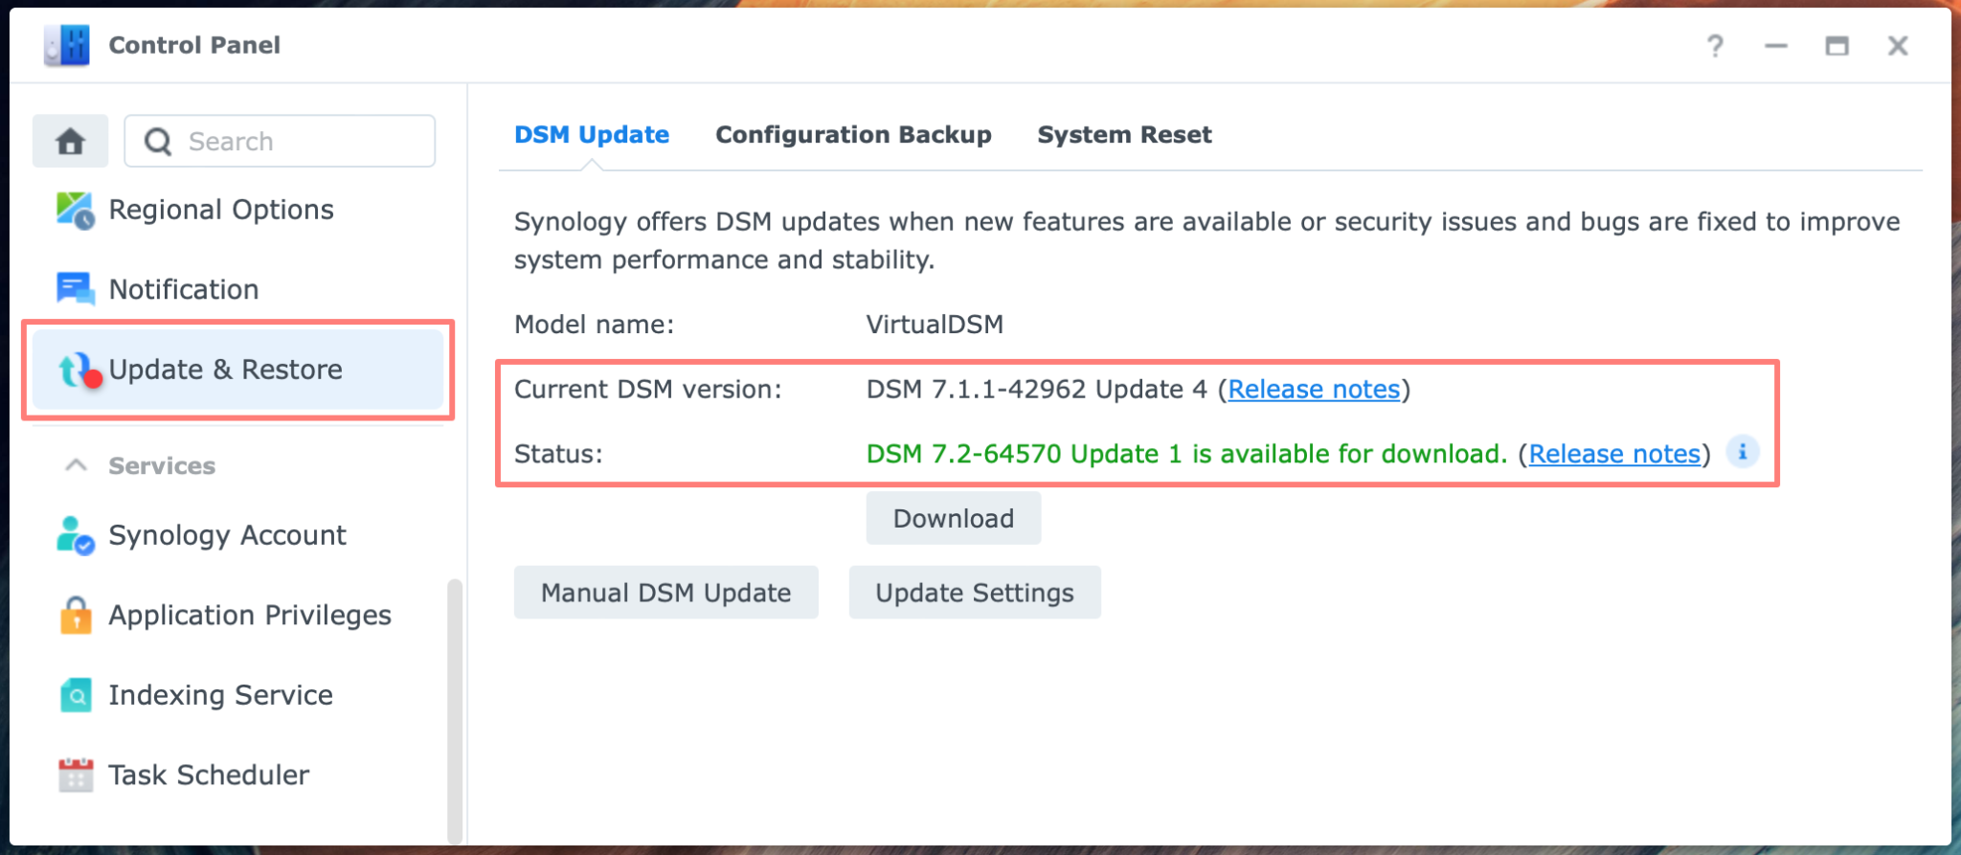Screen dimensions: 1961x855
Task: Open DSM 7.2 Release notes link
Action: (x=1614, y=454)
